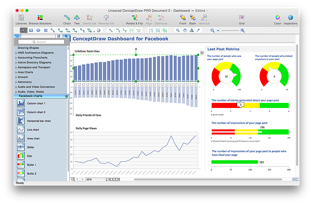Close the Facebook charts library
This screenshot has width=313, height=205.
click(67, 96)
